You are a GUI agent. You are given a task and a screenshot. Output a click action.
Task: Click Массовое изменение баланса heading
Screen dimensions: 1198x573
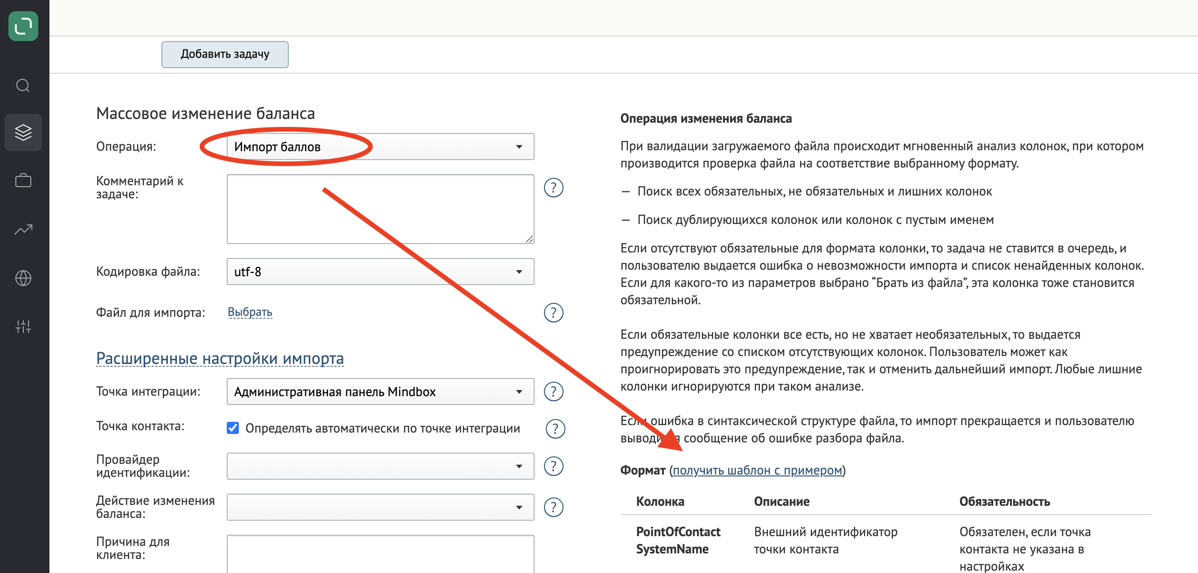tap(205, 113)
